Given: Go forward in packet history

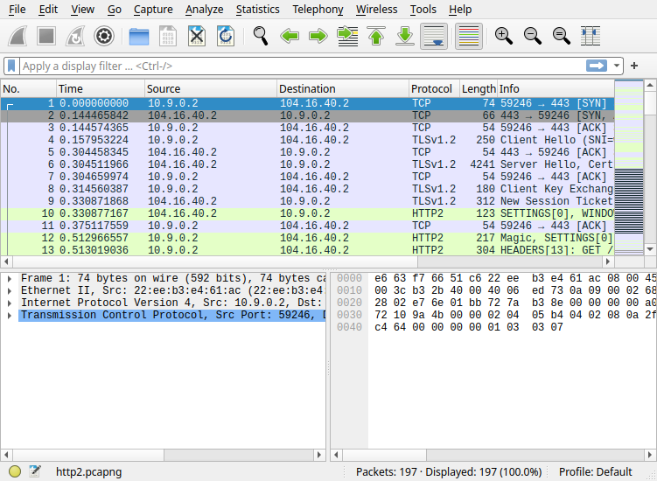Looking at the screenshot, I should click(x=318, y=36).
